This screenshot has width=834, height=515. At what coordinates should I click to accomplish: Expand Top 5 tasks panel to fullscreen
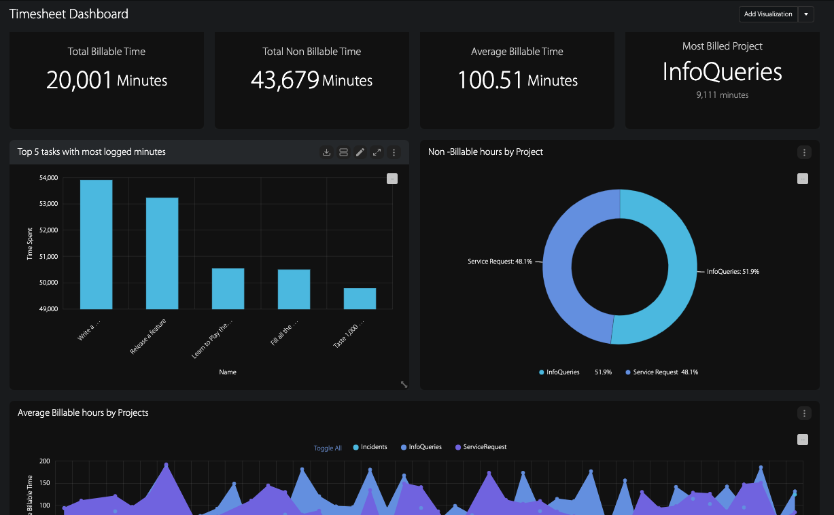(377, 152)
